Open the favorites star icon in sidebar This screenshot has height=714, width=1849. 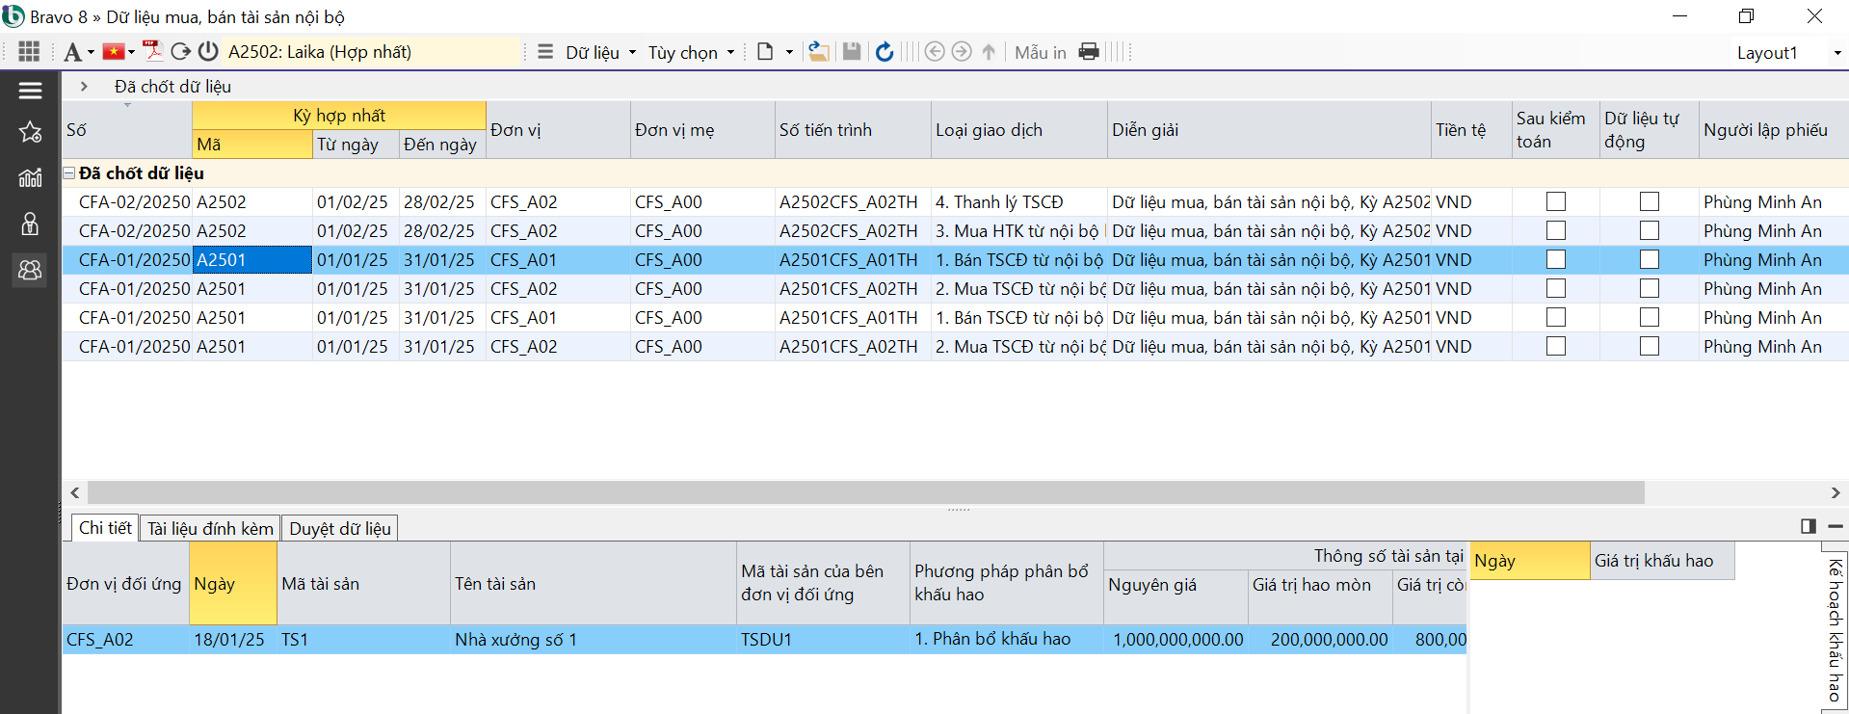click(x=30, y=133)
